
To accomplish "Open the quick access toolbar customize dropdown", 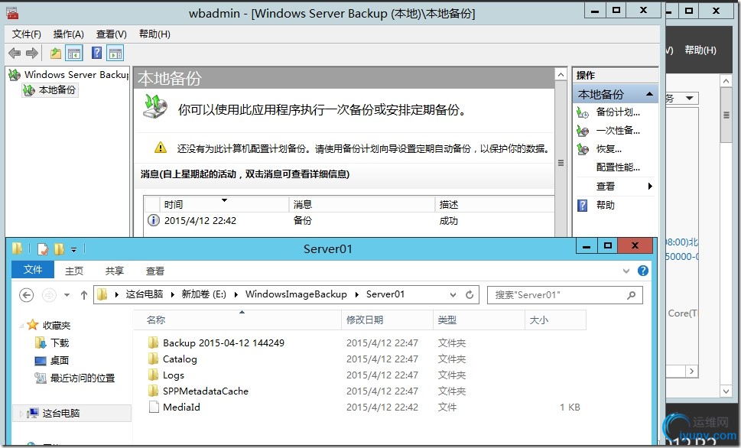I will tap(73, 249).
